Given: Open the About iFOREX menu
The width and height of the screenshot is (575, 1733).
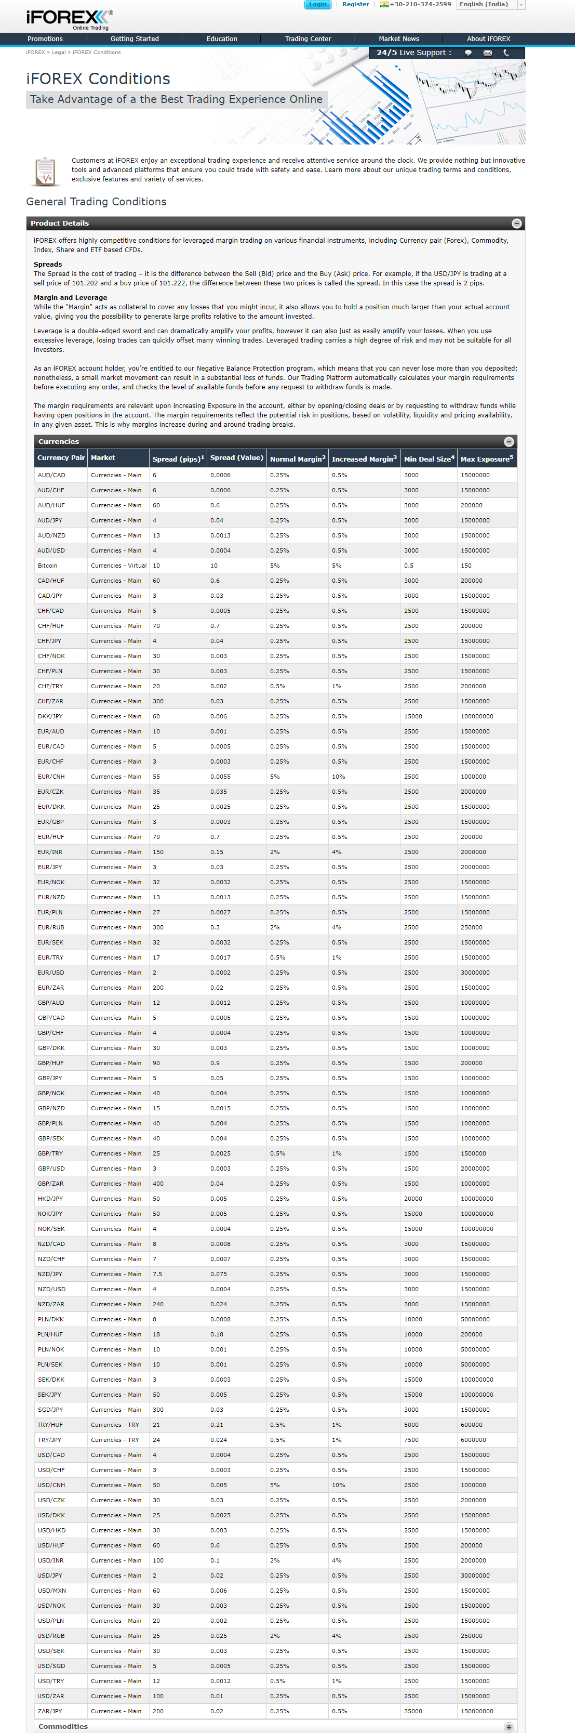Looking at the screenshot, I should coord(488,39).
